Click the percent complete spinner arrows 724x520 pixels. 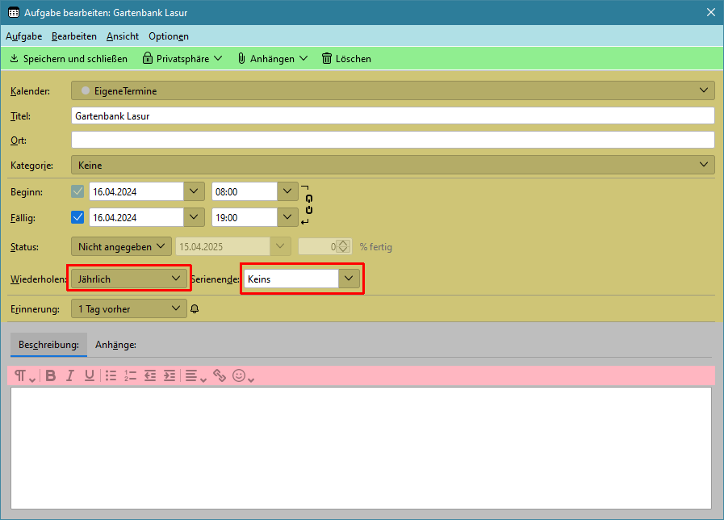[x=344, y=246]
